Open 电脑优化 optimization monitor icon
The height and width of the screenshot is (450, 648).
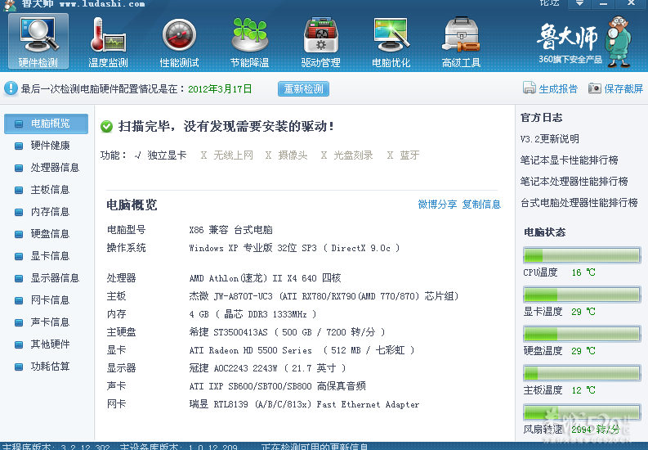[391, 42]
